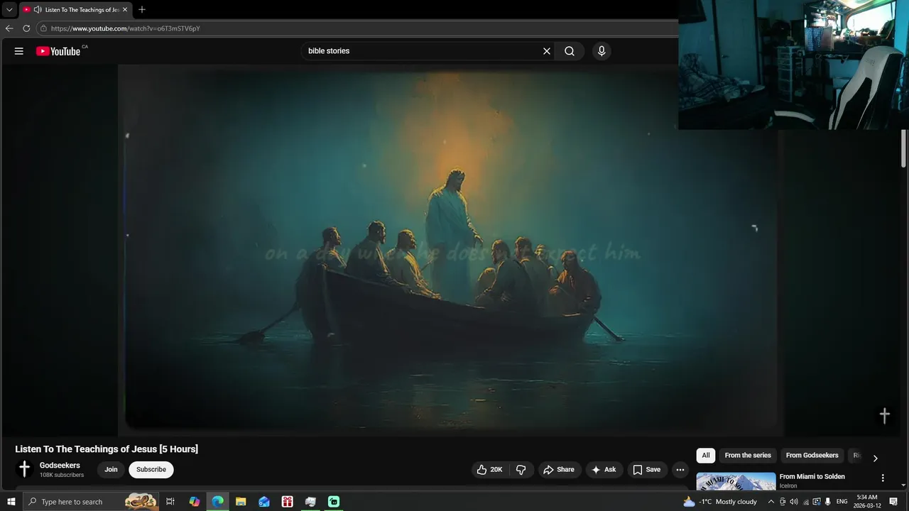Show hidden system tray icons

[771, 502]
